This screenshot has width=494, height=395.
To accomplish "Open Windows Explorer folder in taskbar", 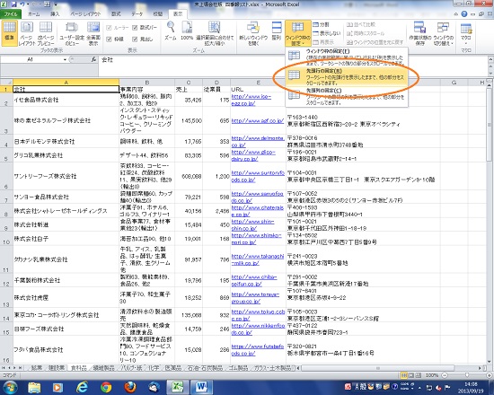I will click(34, 387).
